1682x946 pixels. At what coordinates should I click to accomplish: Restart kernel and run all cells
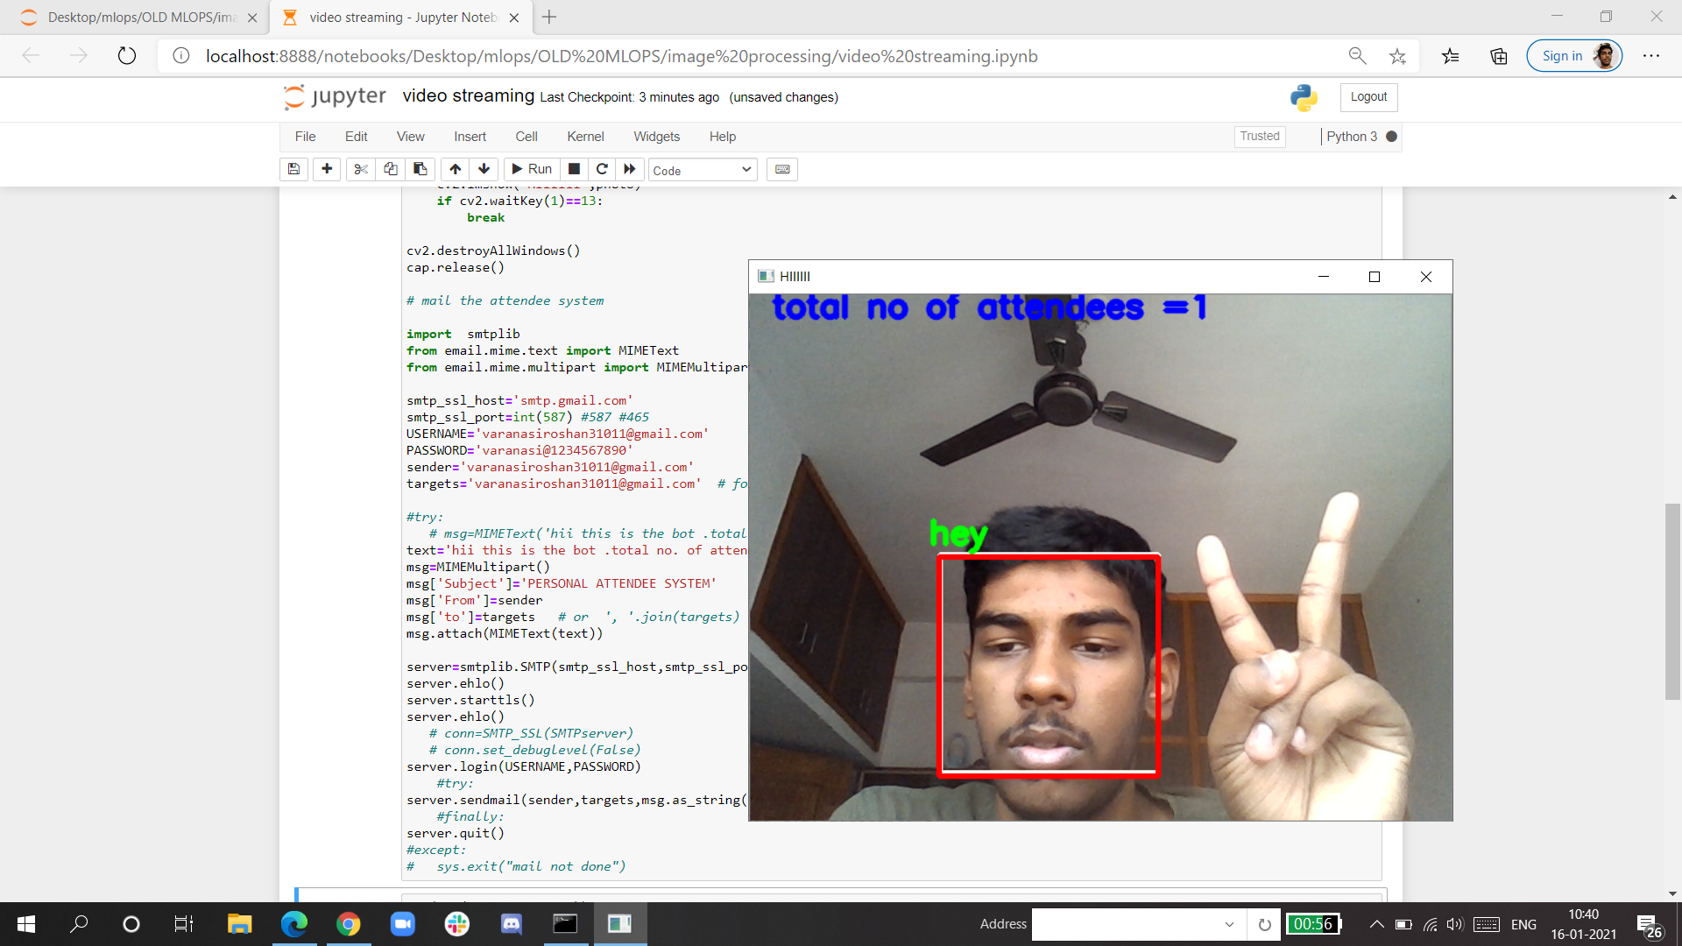point(630,169)
